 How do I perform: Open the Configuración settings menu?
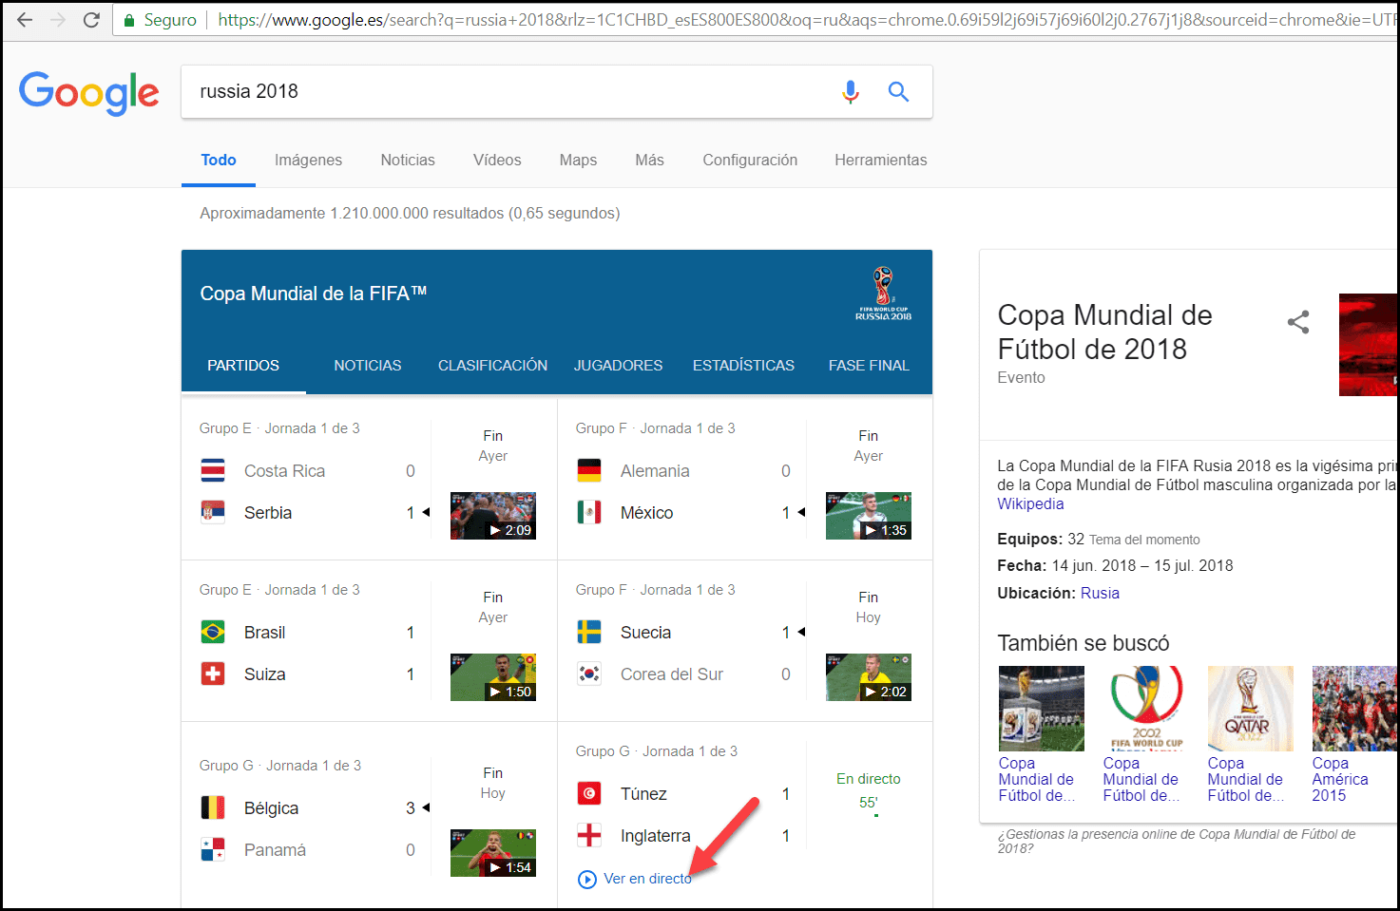(750, 160)
